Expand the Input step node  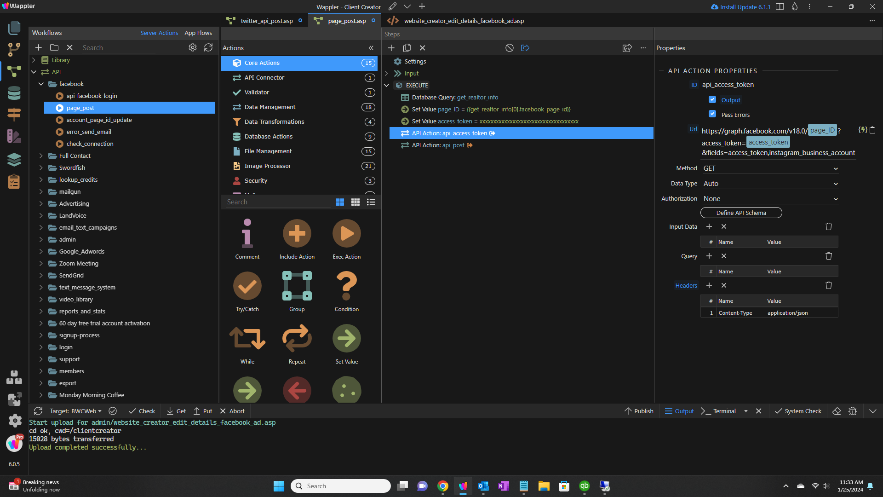[x=386, y=73]
